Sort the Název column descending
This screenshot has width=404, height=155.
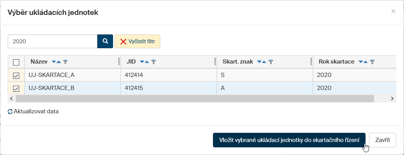pyautogui.click(x=54, y=62)
